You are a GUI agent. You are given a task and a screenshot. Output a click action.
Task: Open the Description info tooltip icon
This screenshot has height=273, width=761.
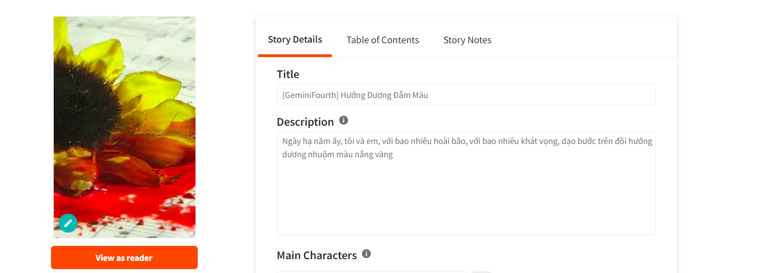343,120
